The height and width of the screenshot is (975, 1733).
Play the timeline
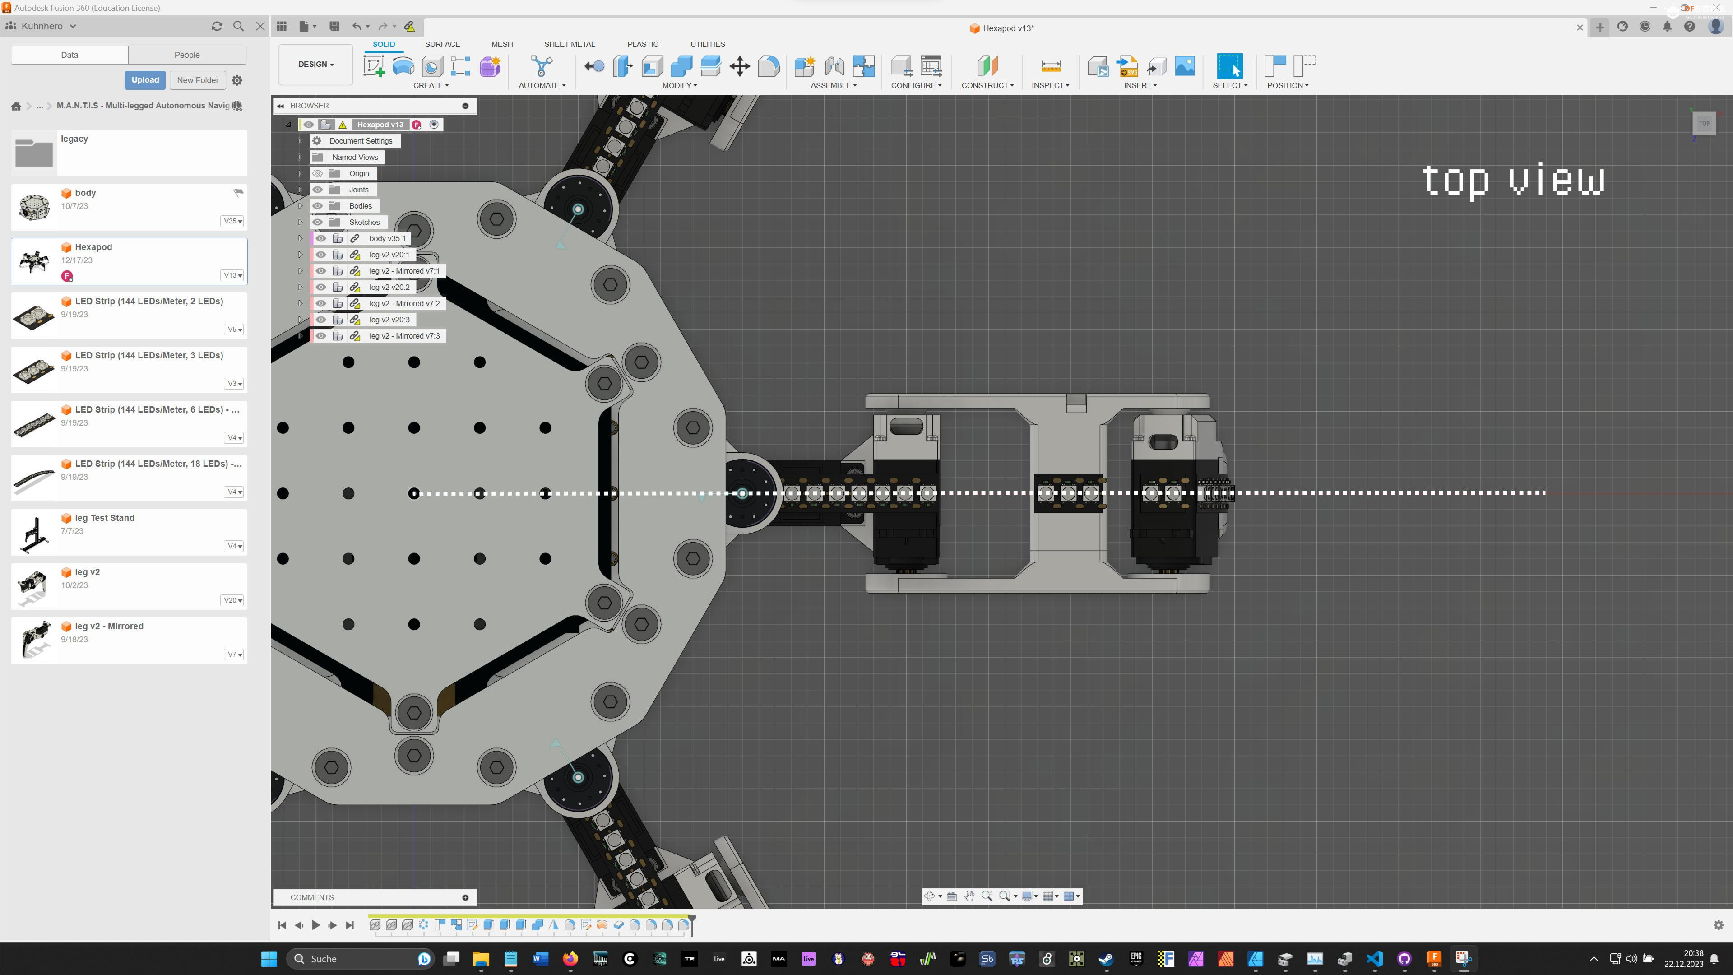coord(315,925)
